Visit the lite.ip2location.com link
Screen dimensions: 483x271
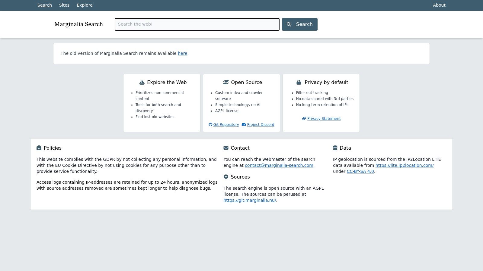point(405,165)
